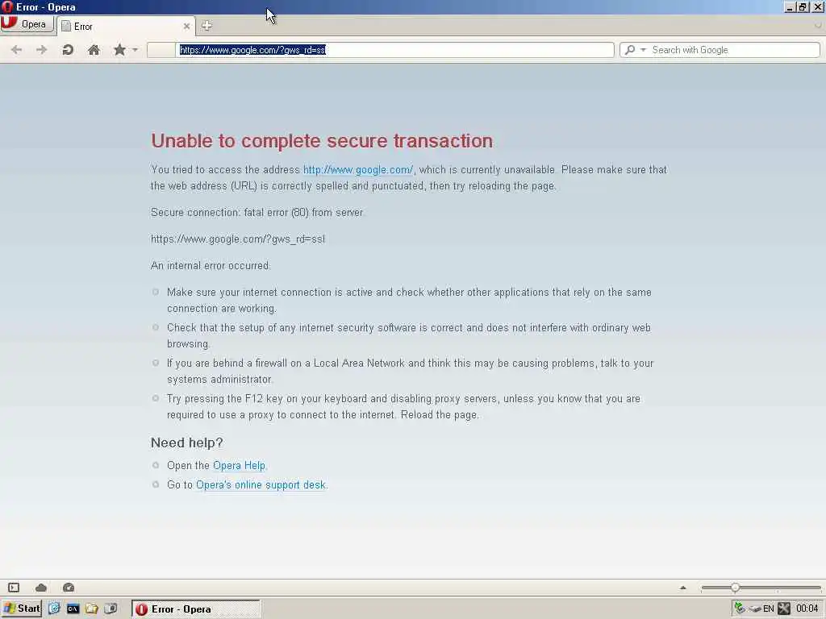Select Error - Opera taskbar button
The image size is (826, 619).
point(196,609)
